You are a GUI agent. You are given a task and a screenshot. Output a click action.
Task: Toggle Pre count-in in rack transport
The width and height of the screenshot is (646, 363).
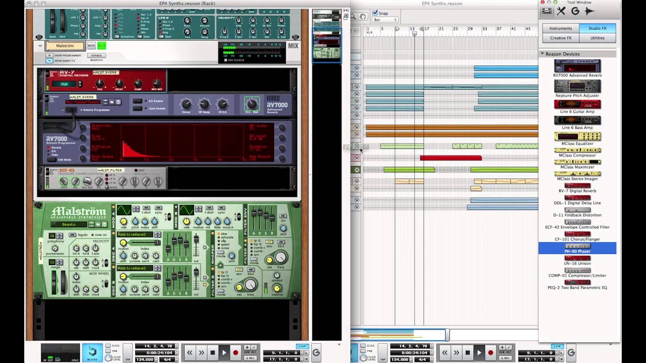point(108,351)
